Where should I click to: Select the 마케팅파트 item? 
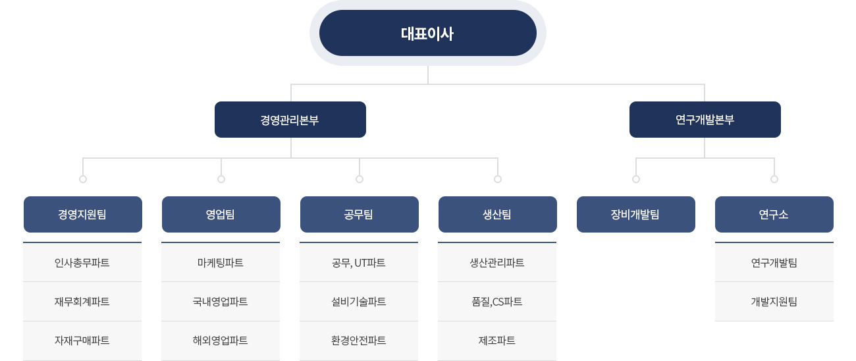[221, 262]
